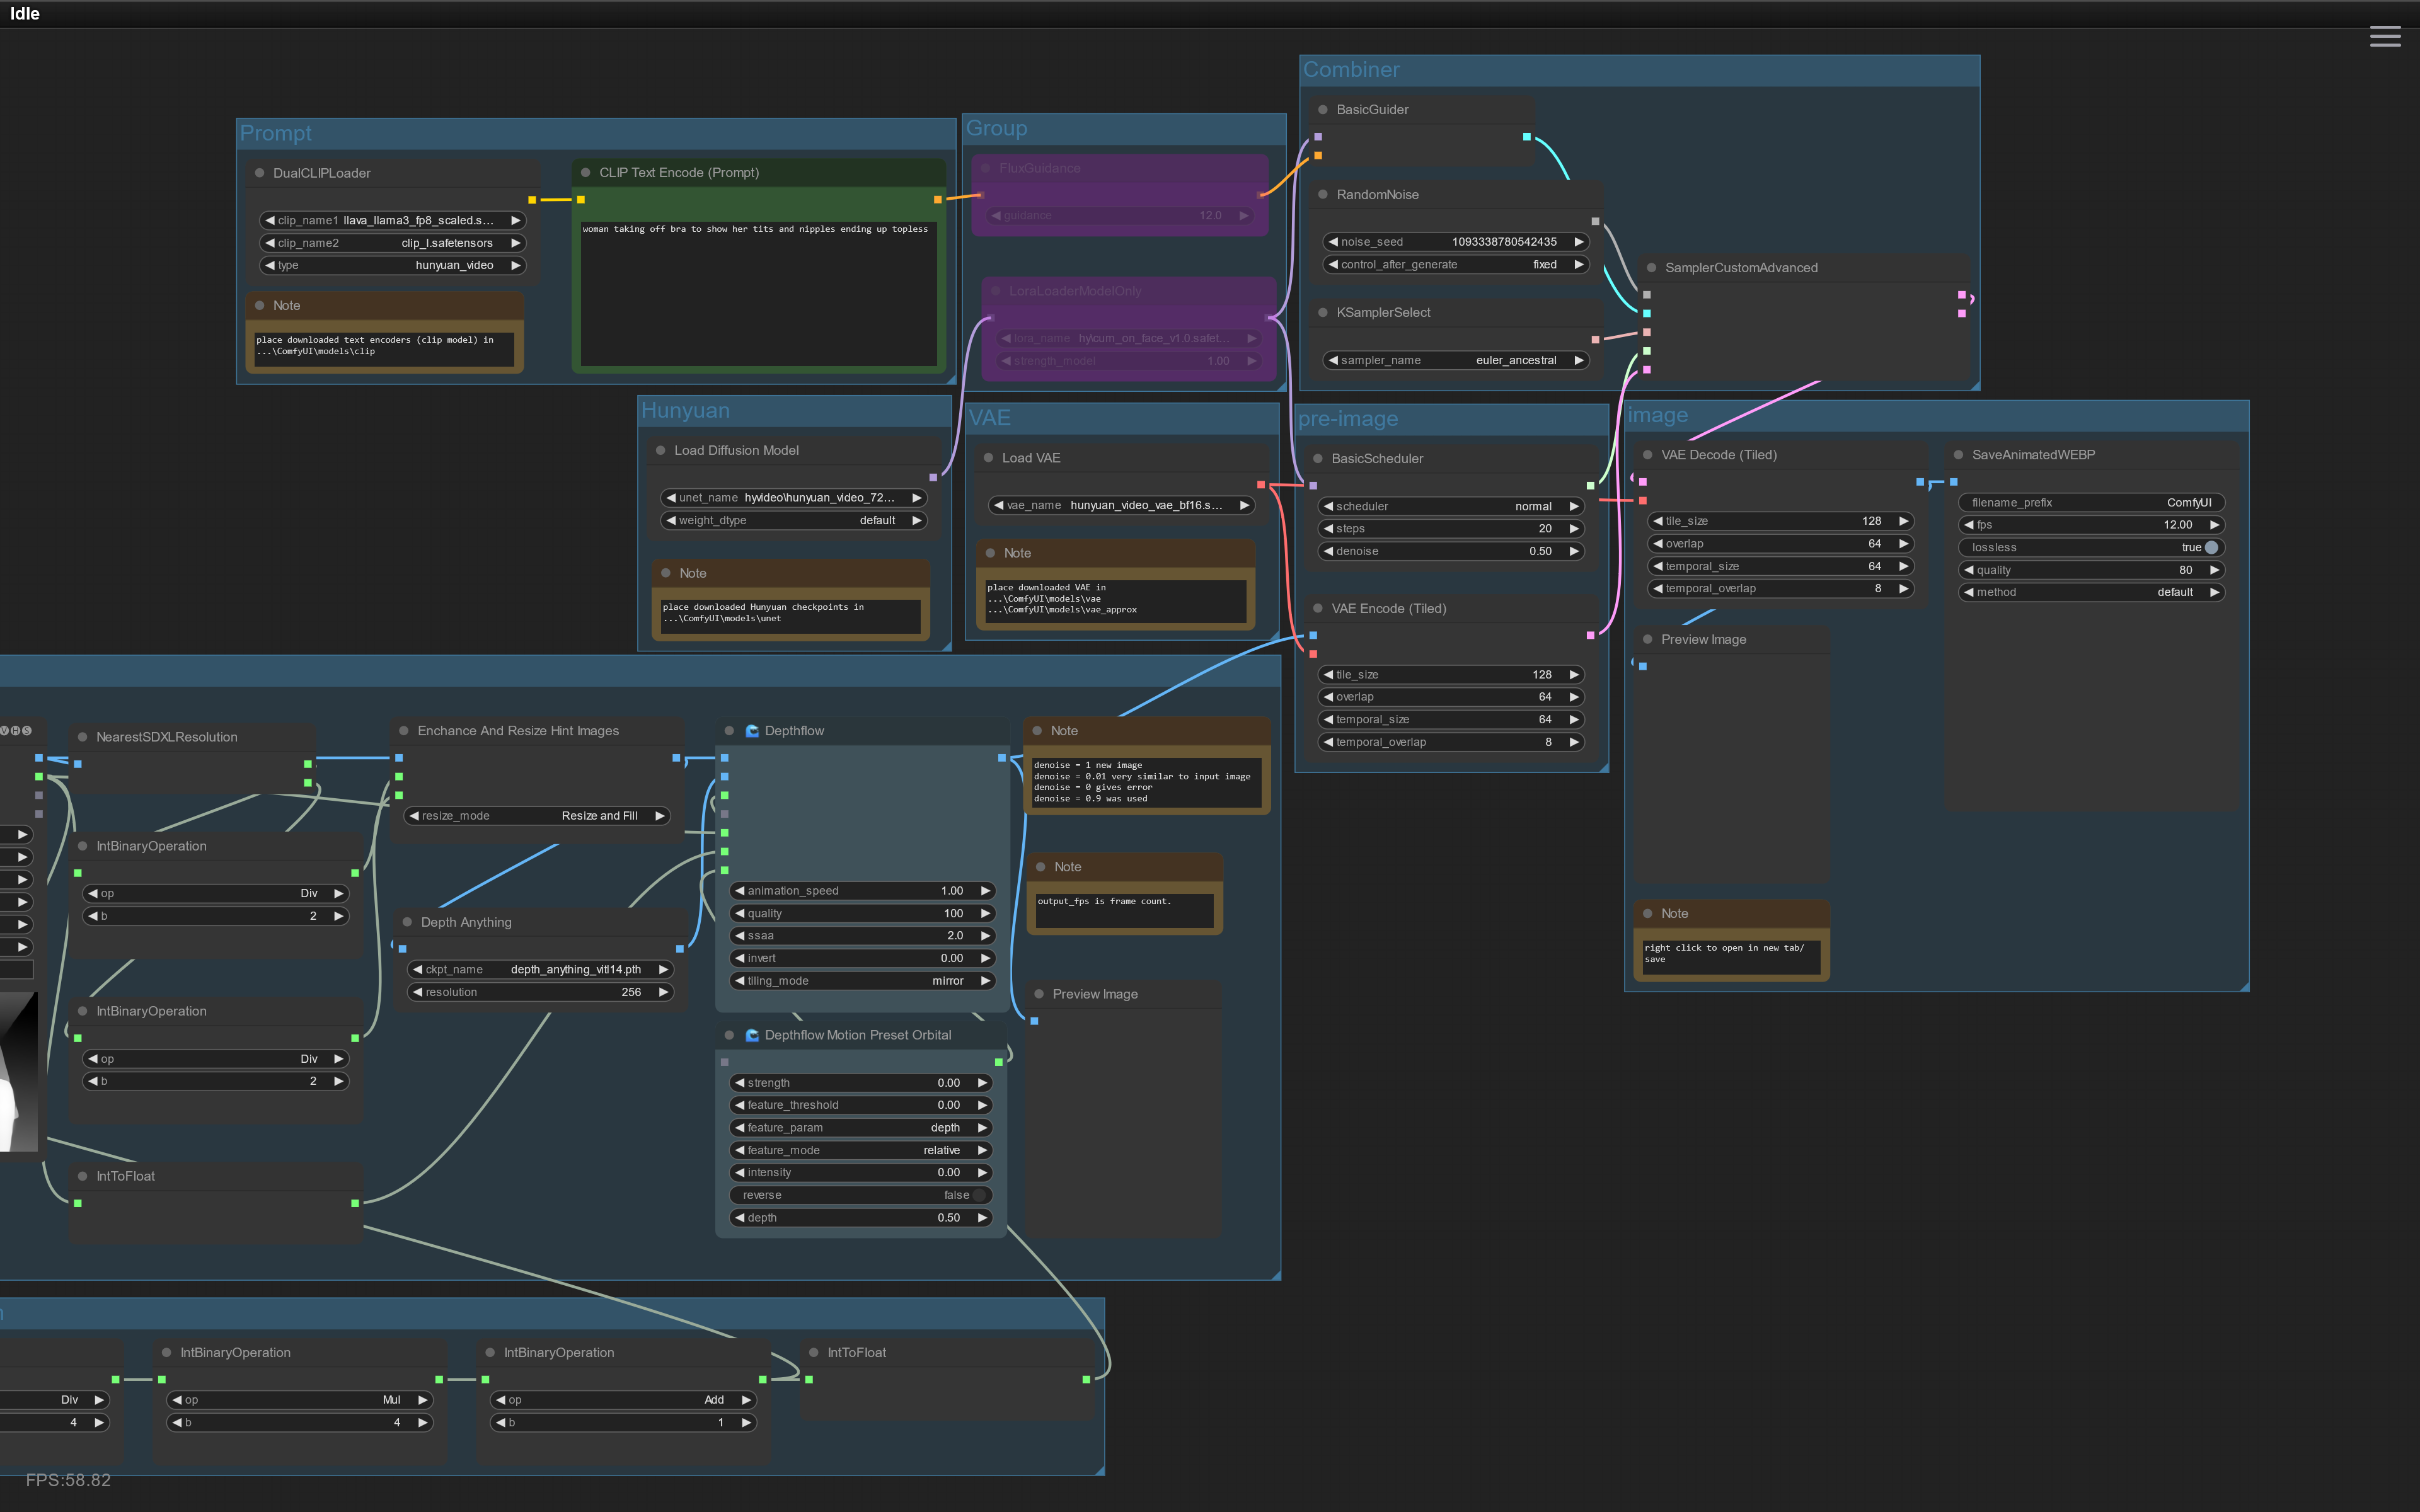Image resolution: width=2420 pixels, height=1512 pixels.
Task: Collapse the SaveAnimatedWEBP node via its dot
Action: click(x=1958, y=455)
